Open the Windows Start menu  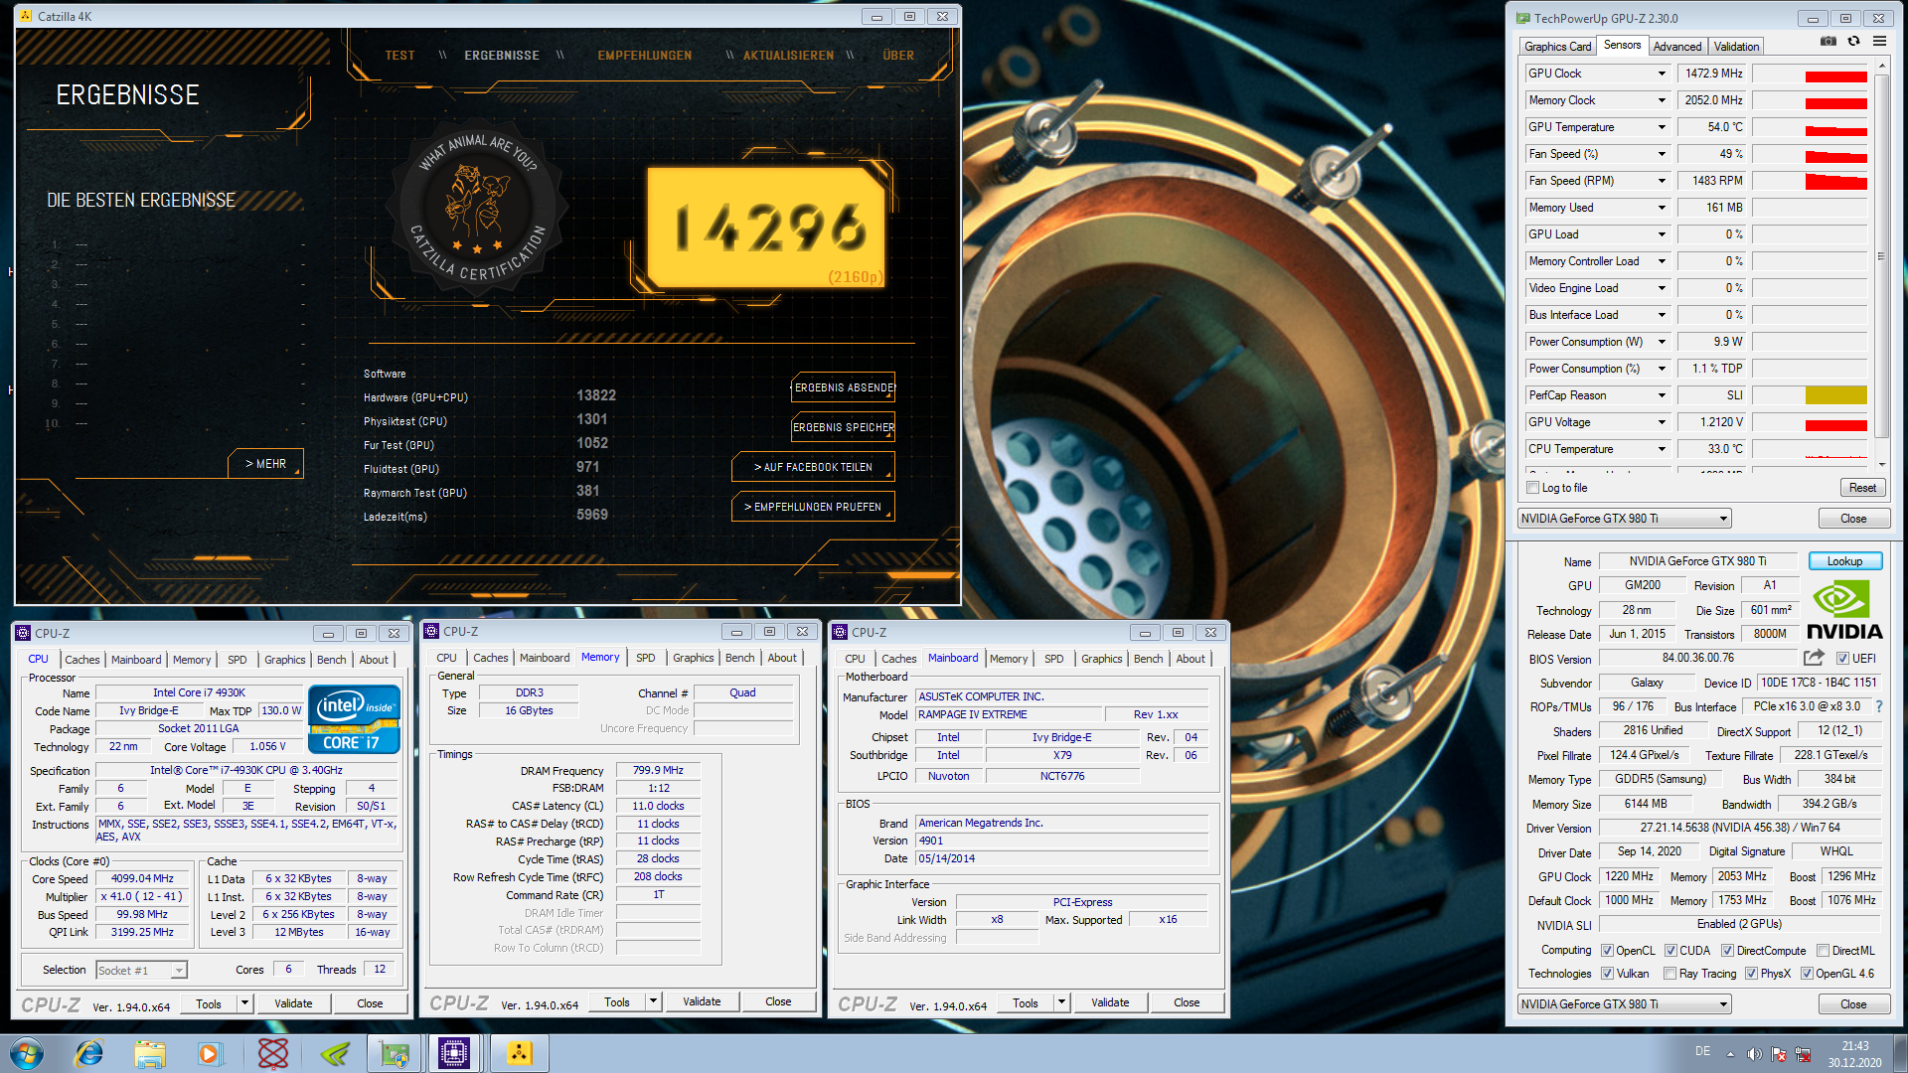(x=27, y=1053)
